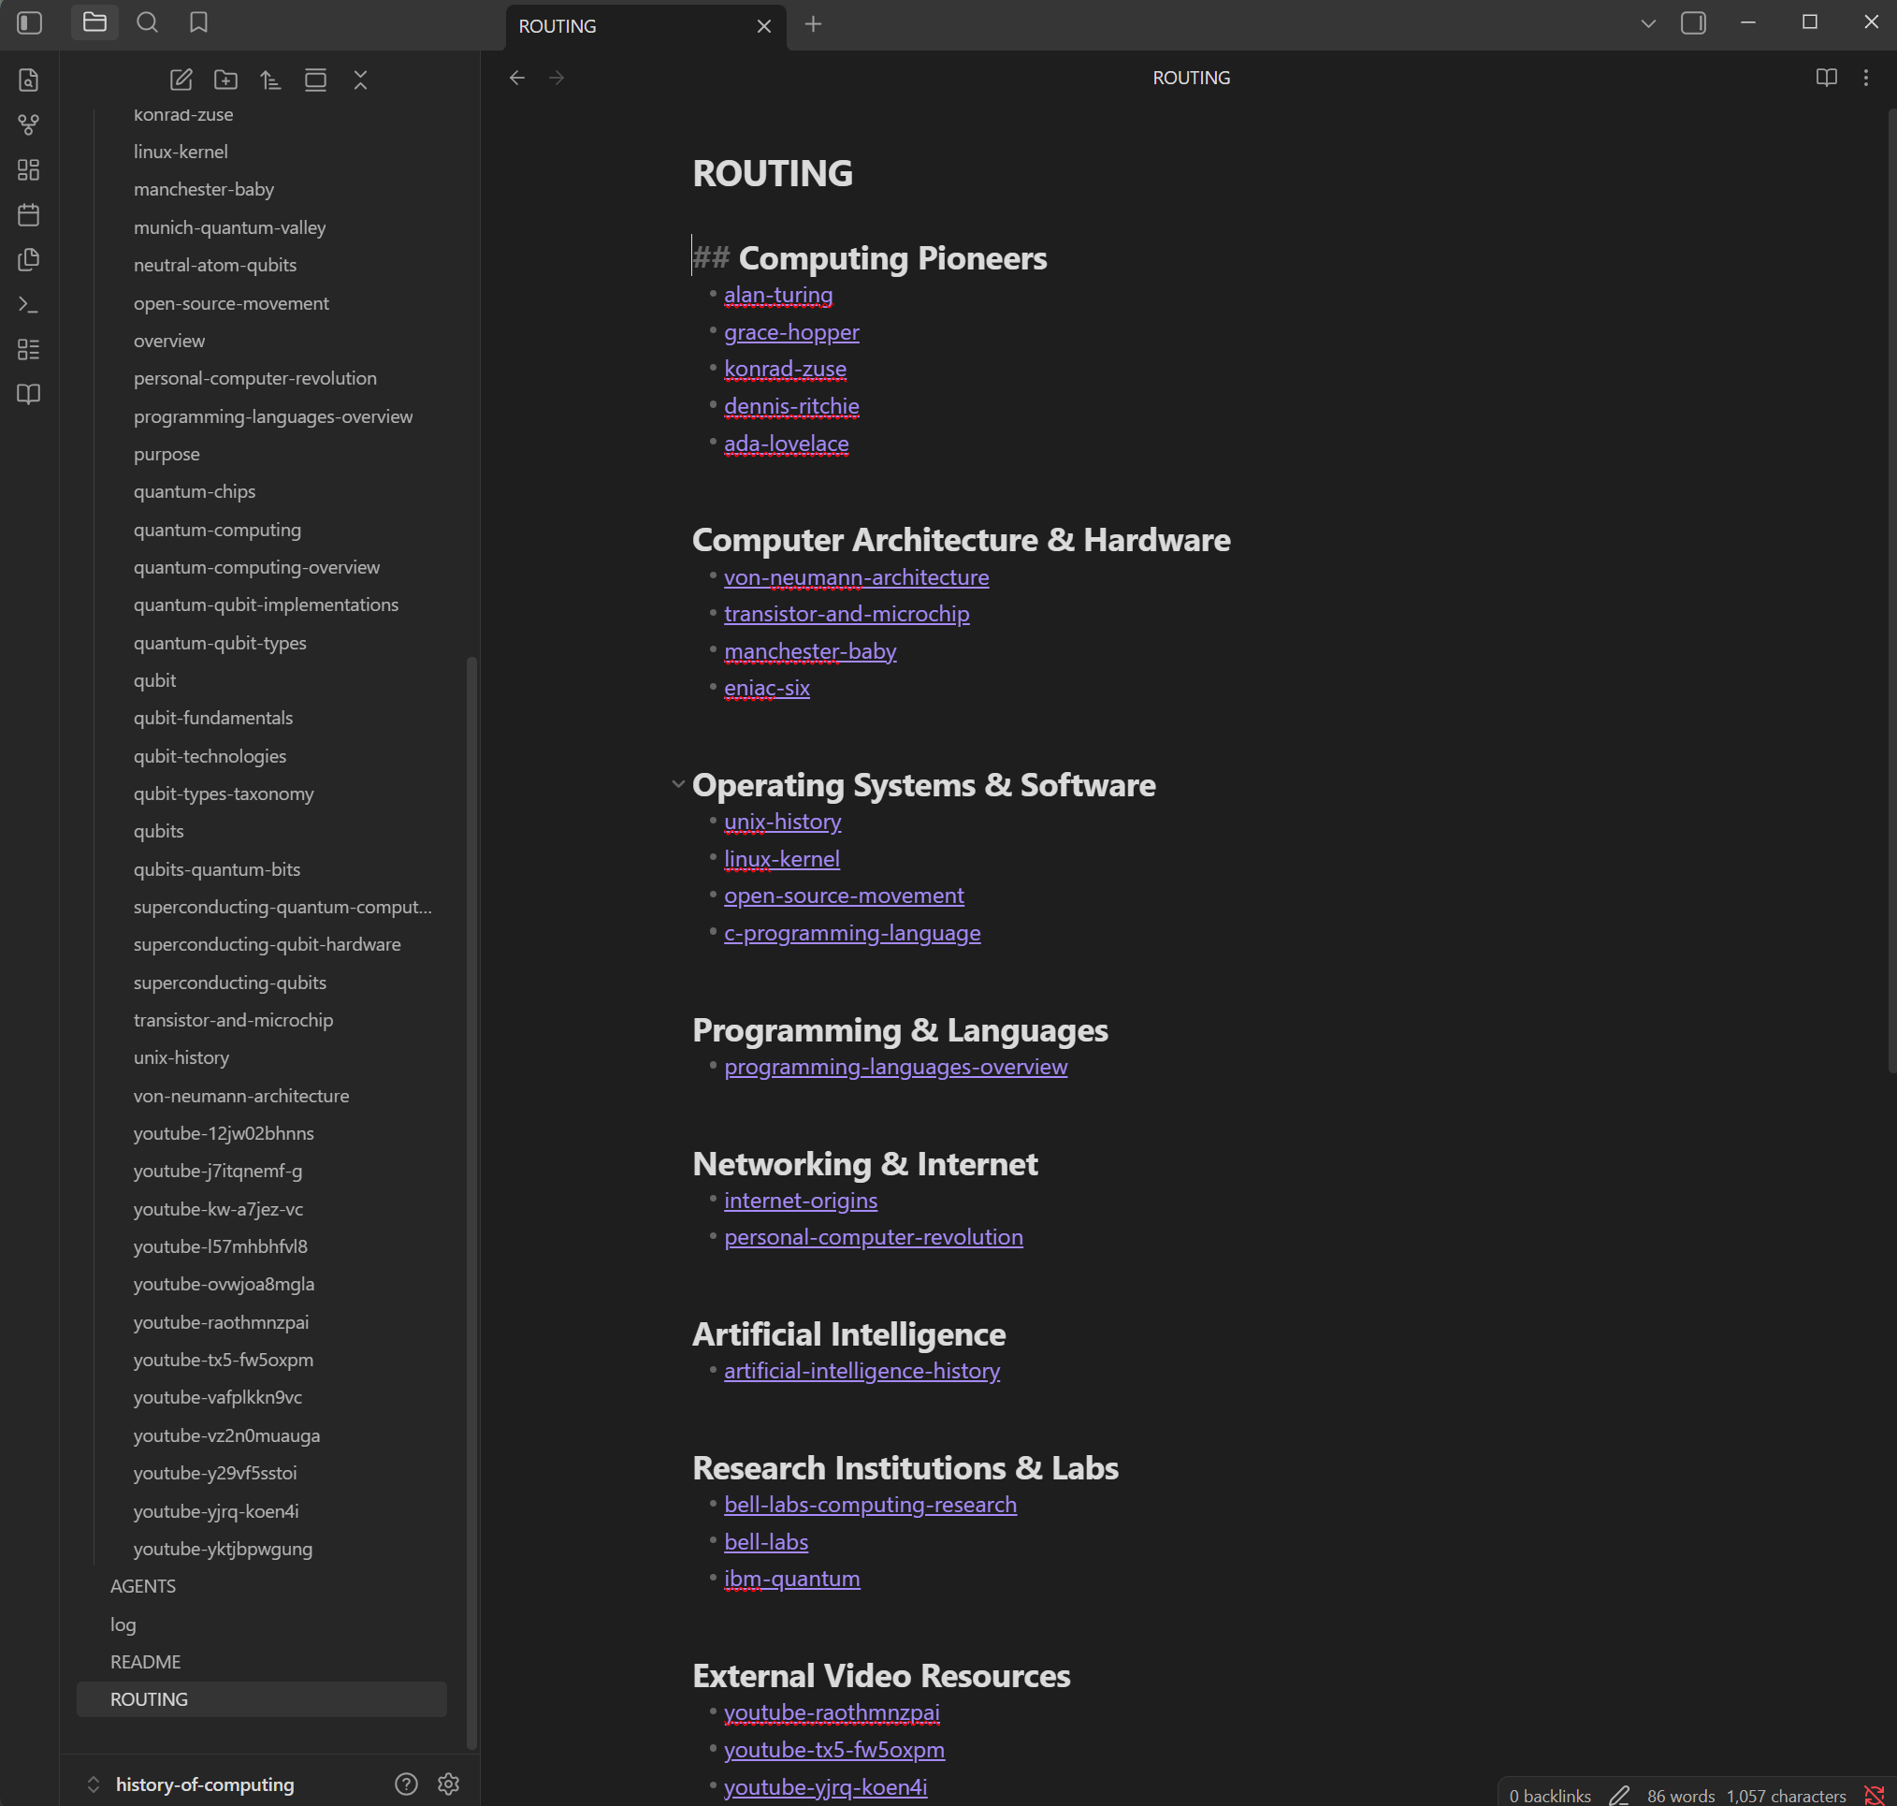Select the ROUTING tab

[x=644, y=26]
